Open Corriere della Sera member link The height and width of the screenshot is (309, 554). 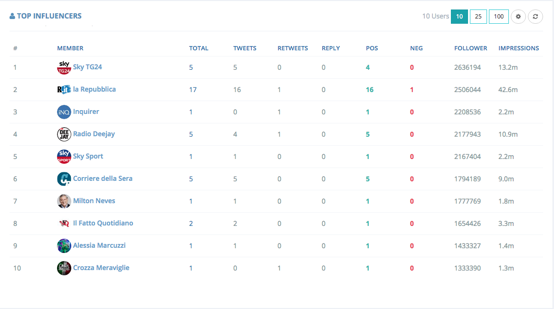[x=103, y=178]
